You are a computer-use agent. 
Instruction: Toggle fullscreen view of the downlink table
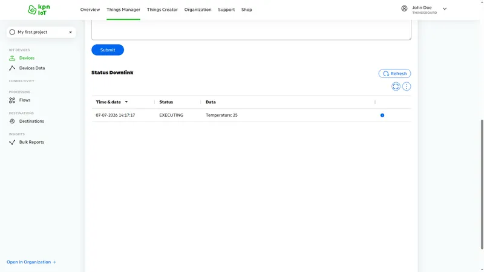[396, 86]
